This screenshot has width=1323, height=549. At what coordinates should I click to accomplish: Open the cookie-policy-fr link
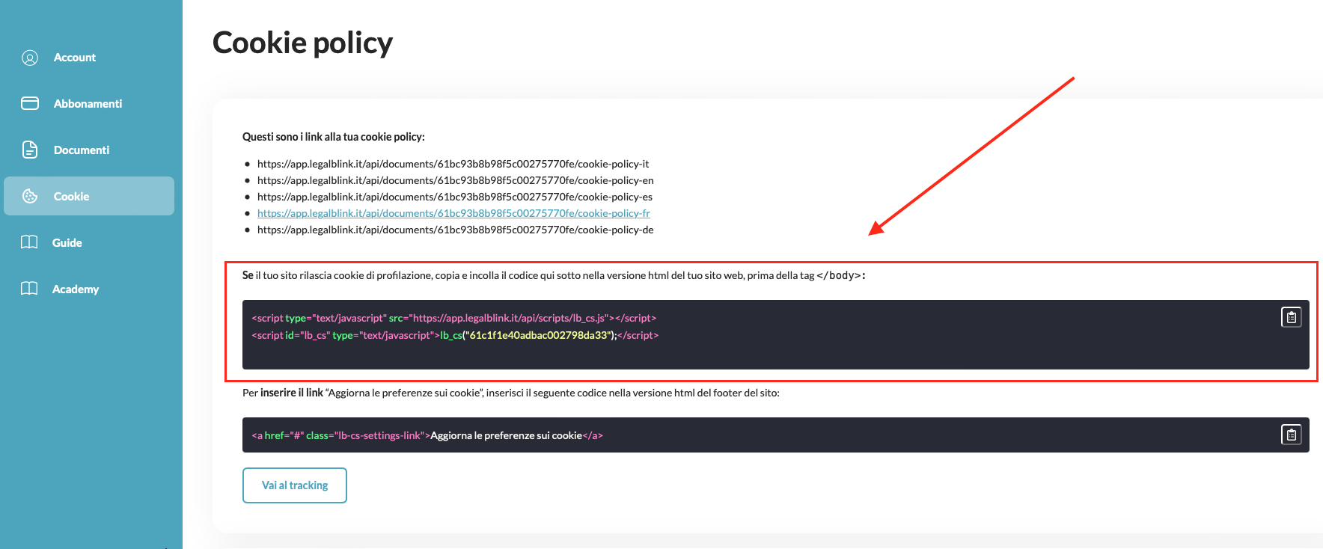click(x=453, y=213)
